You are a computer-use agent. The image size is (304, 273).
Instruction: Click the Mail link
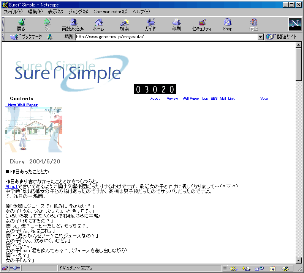point(223,99)
